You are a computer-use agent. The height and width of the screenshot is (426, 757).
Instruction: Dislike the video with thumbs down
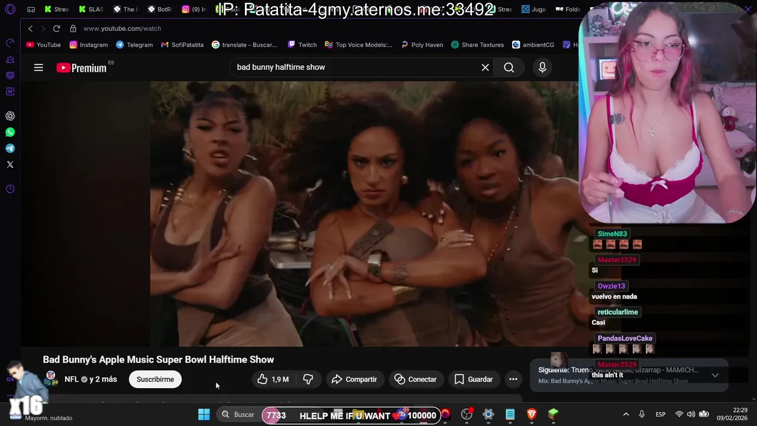pyautogui.click(x=308, y=379)
